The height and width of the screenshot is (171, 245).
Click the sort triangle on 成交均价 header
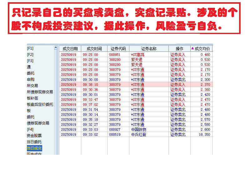pyautogui.click(x=192, y=49)
